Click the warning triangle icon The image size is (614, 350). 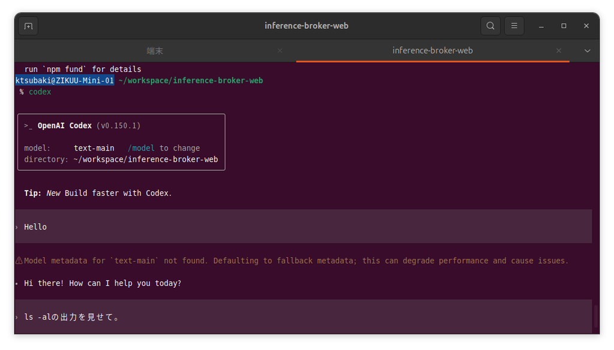19,261
